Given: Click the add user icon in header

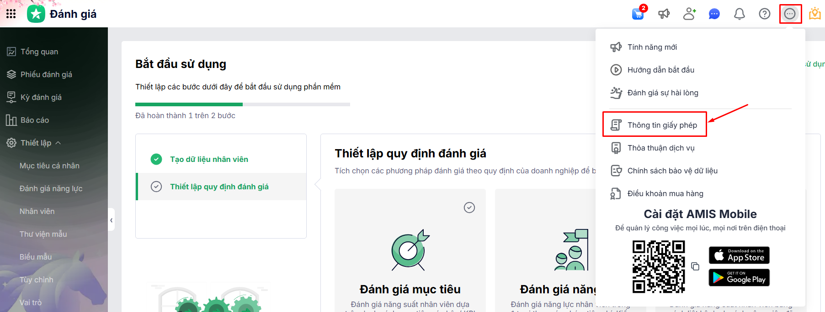Looking at the screenshot, I should [x=689, y=14].
